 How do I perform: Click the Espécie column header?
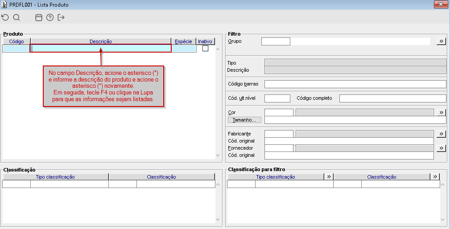point(183,41)
